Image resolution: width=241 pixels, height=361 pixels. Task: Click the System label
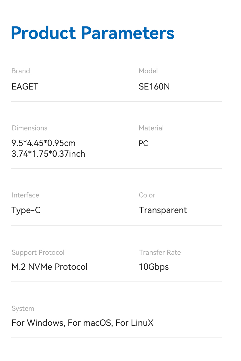point(23,309)
